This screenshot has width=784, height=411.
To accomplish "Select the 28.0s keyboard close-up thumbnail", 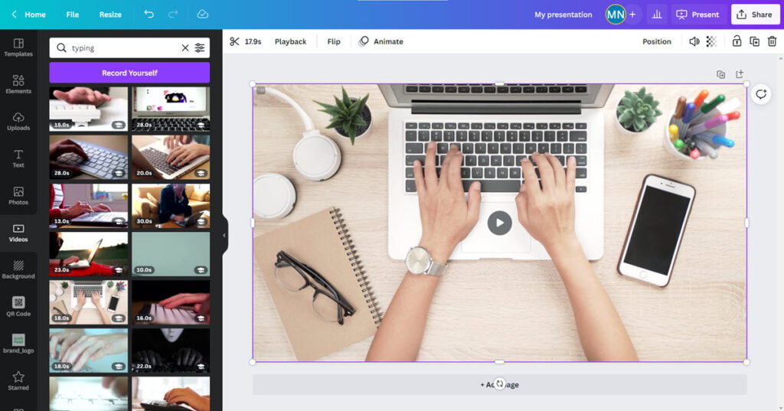I will click(x=89, y=157).
